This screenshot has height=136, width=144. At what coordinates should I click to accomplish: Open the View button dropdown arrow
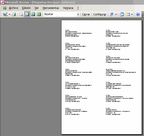(9, 14)
